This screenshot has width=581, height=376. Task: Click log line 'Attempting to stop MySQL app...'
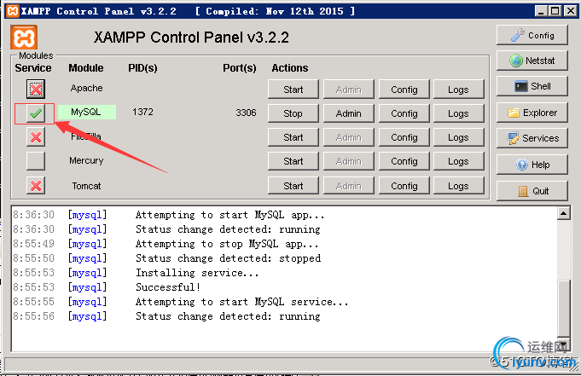click(227, 244)
